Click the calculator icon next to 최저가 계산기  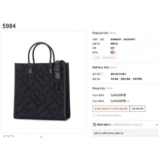[x=94, y=125]
